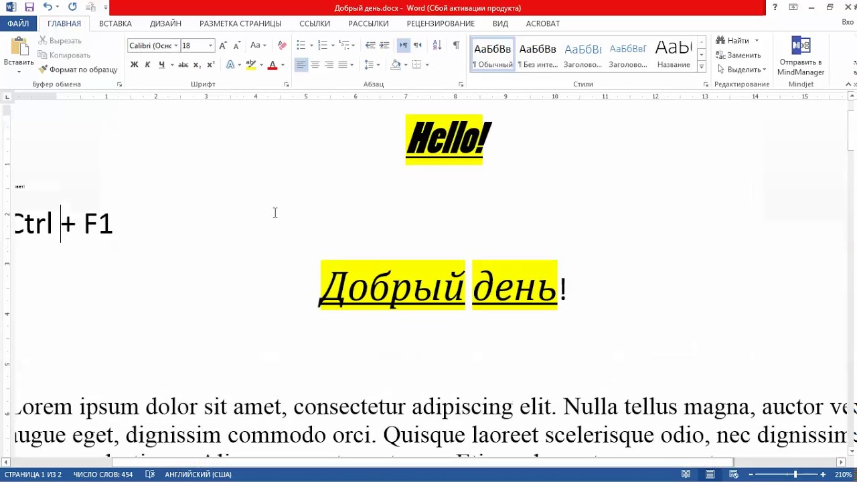Apply the Обычный style
Viewport: 857px width, 482px height.
pos(492,54)
